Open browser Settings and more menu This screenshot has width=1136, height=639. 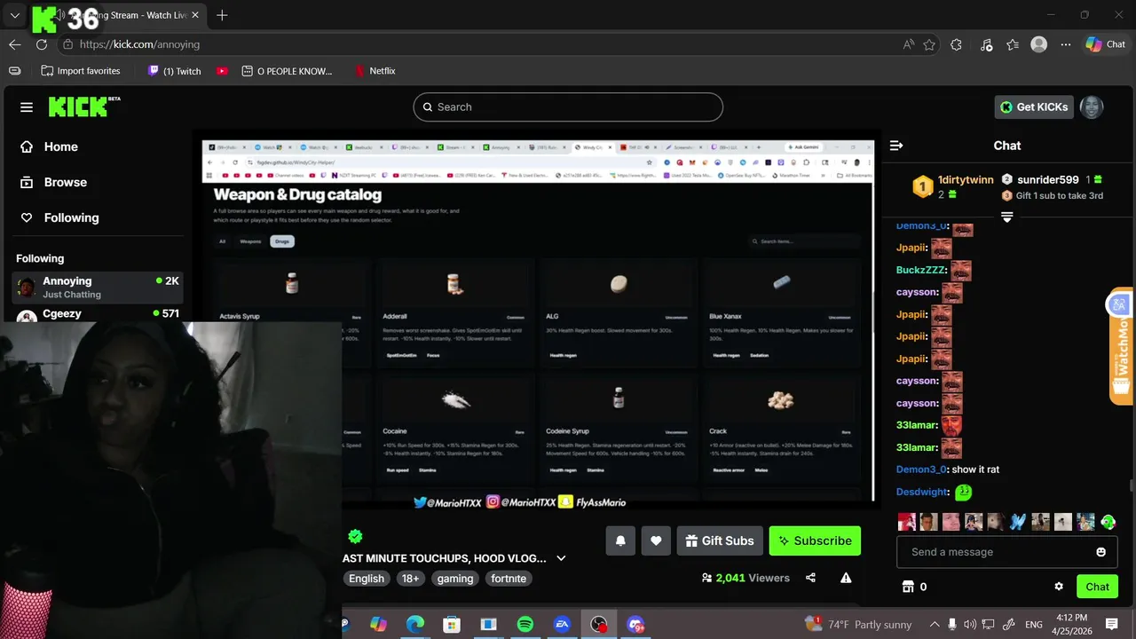tap(1066, 44)
